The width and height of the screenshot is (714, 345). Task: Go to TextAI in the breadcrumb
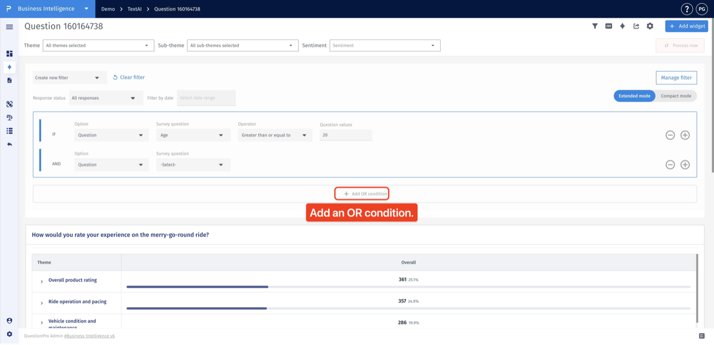point(134,9)
